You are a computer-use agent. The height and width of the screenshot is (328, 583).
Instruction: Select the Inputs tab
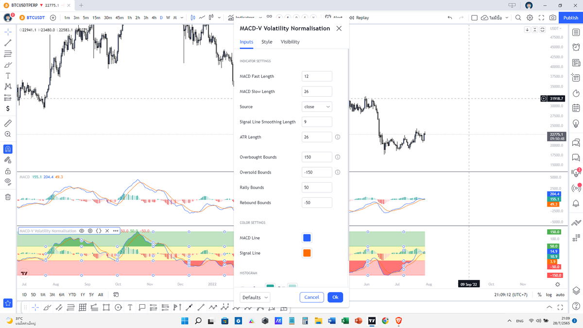point(246,42)
